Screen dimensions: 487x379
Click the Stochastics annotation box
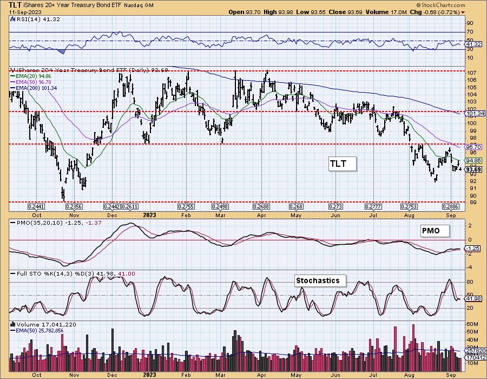[320, 280]
